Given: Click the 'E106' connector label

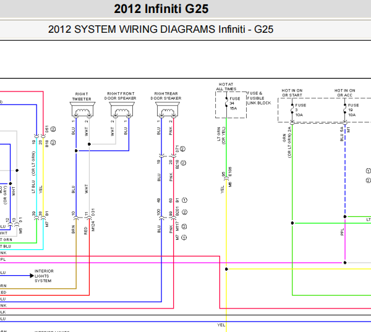Looking at the screenshot, I should (230, 171).
